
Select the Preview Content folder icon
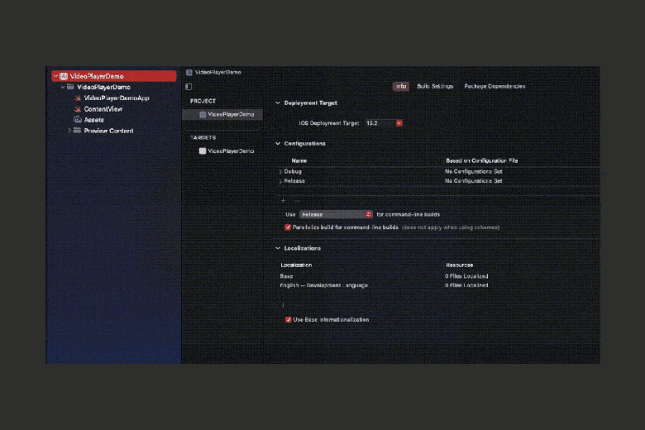(x=78, y=131)
